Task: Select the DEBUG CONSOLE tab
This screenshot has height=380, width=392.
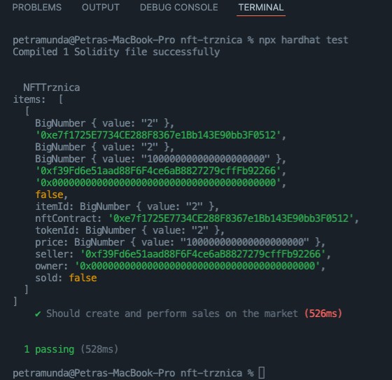Action: coord(178,7)
